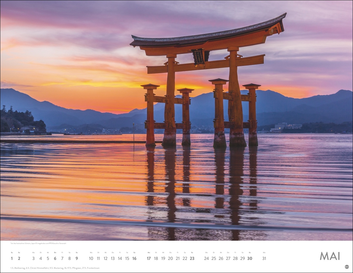Select Sunday the 2nd
Screen dimensions: 353x273
click(x=19, y=258)
